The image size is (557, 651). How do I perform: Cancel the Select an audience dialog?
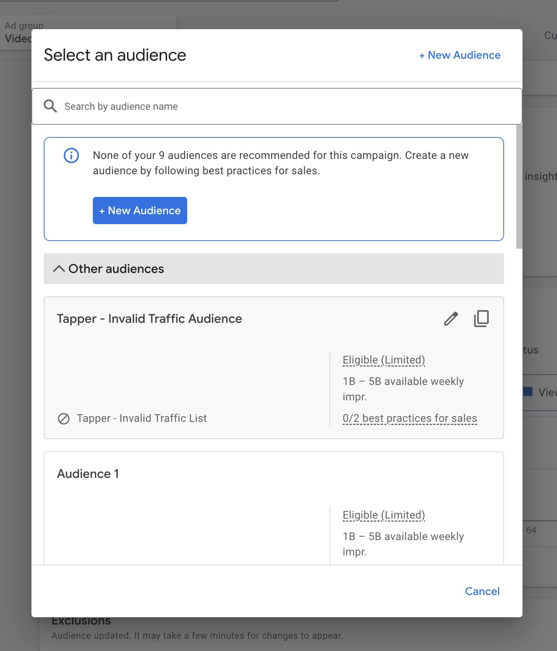(482, 591)
